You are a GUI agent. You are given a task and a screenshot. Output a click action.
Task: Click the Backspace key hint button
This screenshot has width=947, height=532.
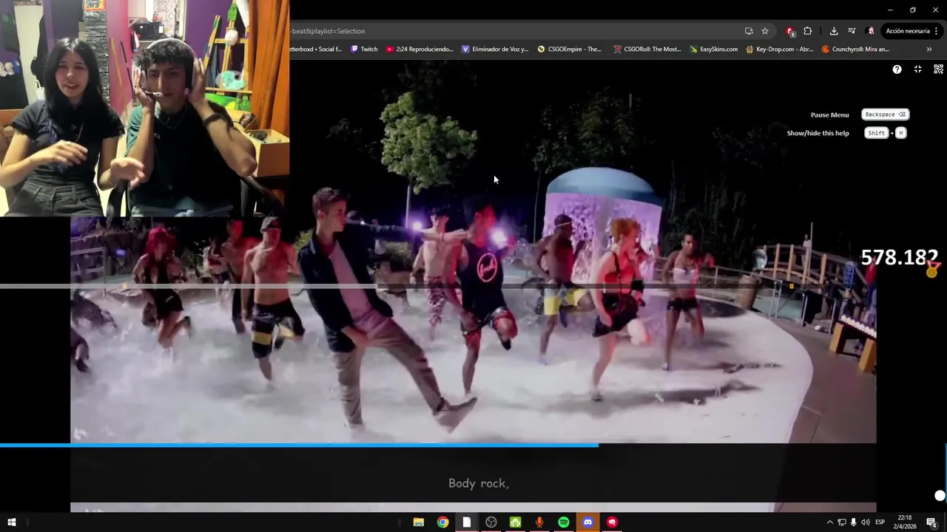coord(886,115)
